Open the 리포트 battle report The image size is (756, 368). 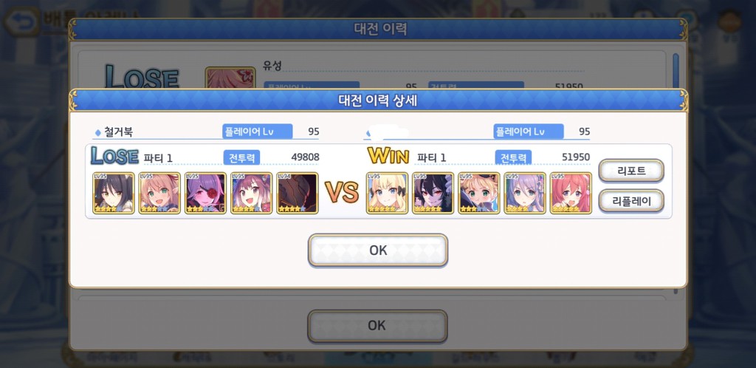[x=631, y=171]
